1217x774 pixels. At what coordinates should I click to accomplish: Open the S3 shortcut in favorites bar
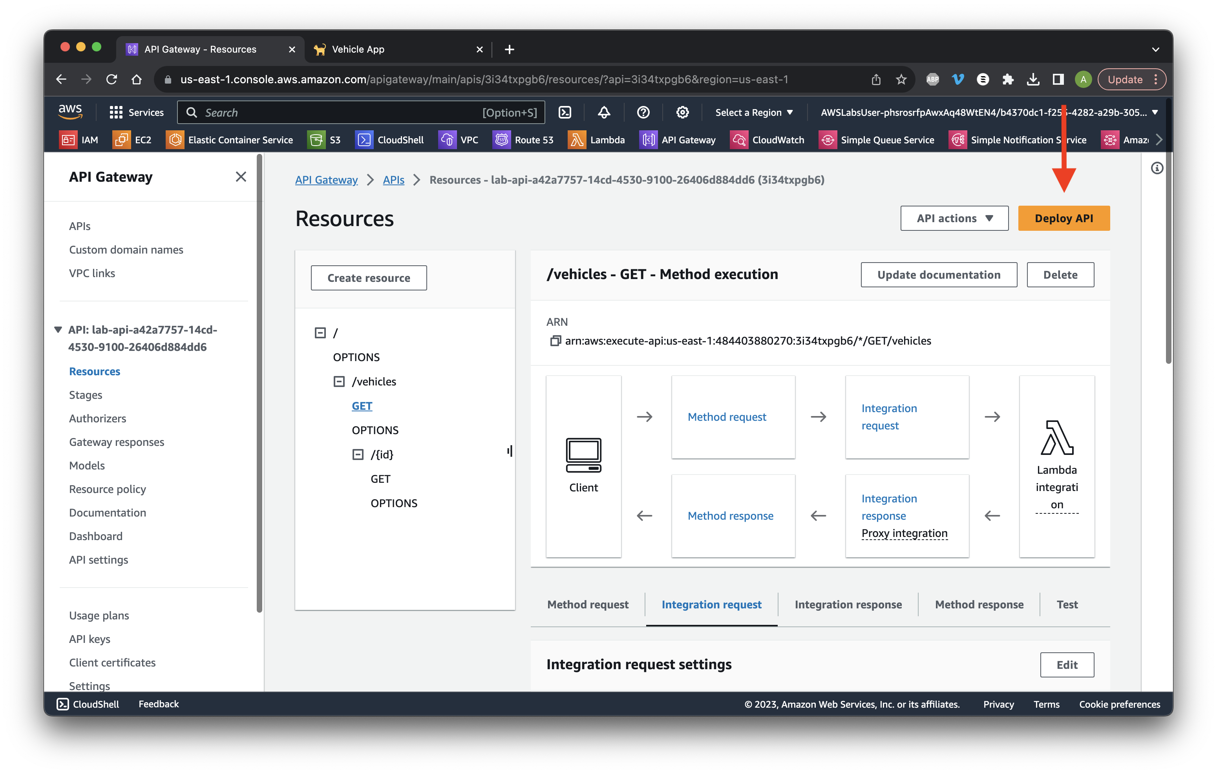324,139
